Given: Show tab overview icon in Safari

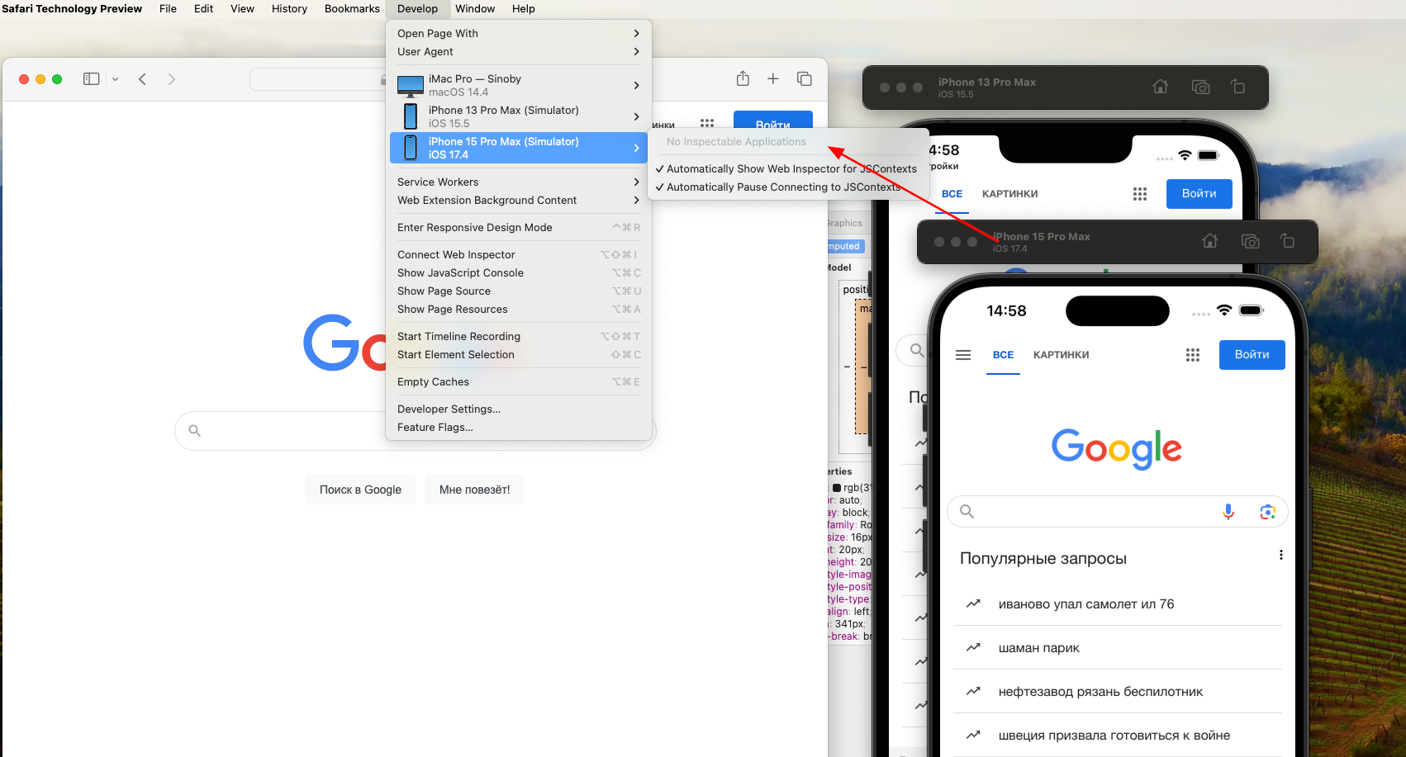Looking at the screenshot, I should pyautogui.click(x=805, y=78).
